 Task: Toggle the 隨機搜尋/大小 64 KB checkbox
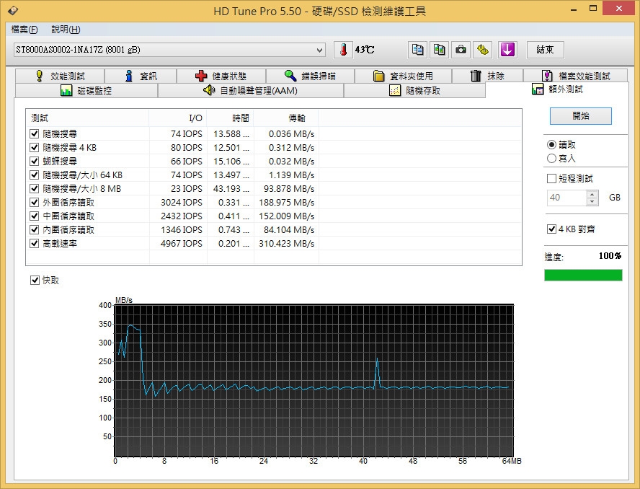[x=35, y=175]
